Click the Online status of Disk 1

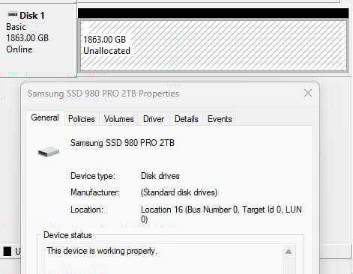click(19, 49)
